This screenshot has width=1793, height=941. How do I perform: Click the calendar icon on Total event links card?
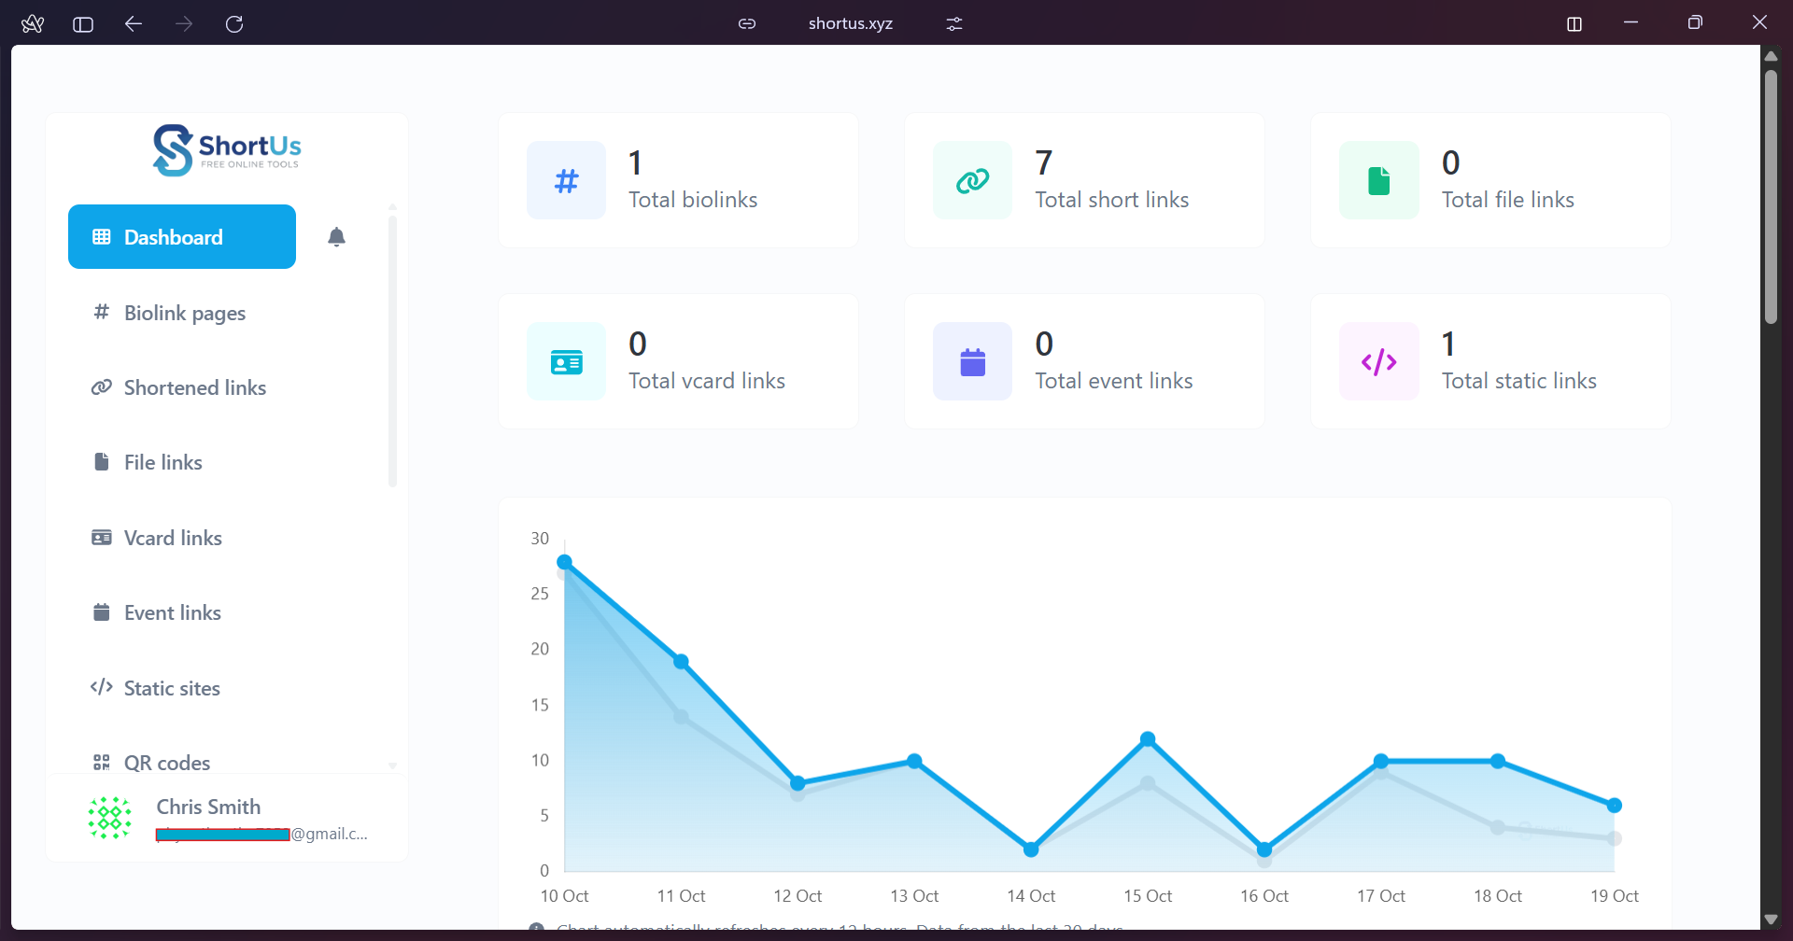click(x=972, y=361)
